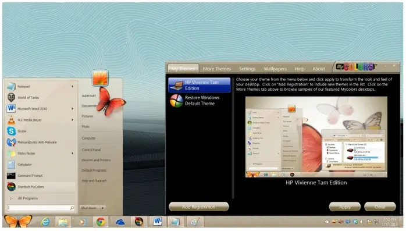Go to the Wallpapers tab
The width and height of the screenshot is (406, 231).
tap(275, 69)
